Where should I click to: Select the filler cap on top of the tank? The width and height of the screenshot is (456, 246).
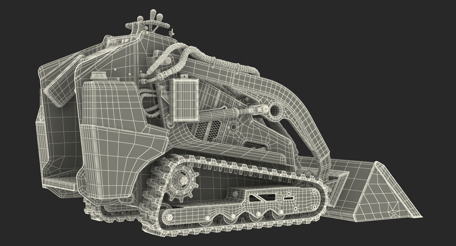coord(99,76)
